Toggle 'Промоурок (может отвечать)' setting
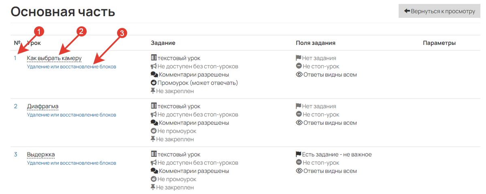The width and height of the screenshot is (486, 194). pos(198,83)
